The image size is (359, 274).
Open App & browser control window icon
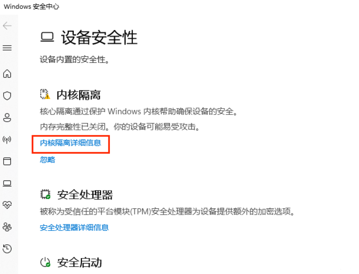point(7,161)
